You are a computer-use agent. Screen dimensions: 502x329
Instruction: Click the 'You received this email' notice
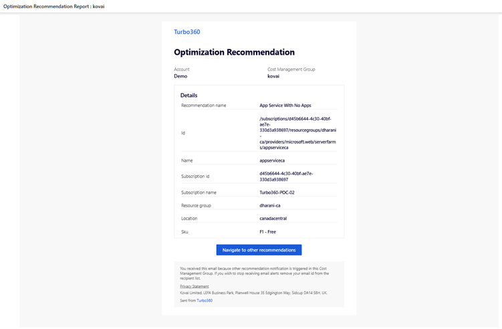coord(254,273)
